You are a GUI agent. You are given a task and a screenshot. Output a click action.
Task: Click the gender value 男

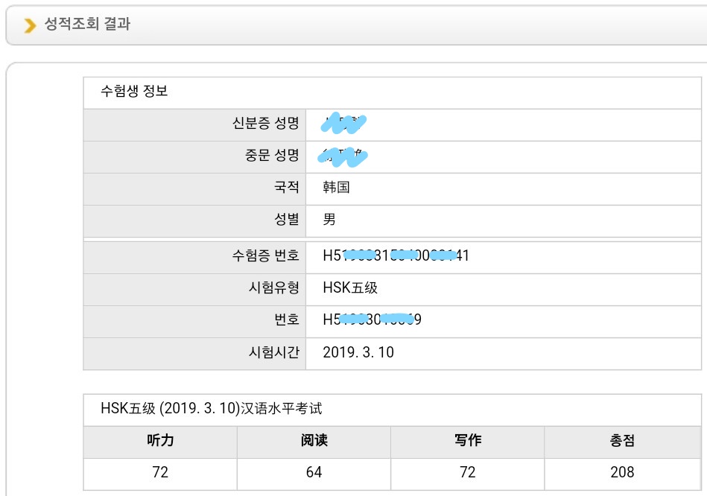tap(329, 220)
